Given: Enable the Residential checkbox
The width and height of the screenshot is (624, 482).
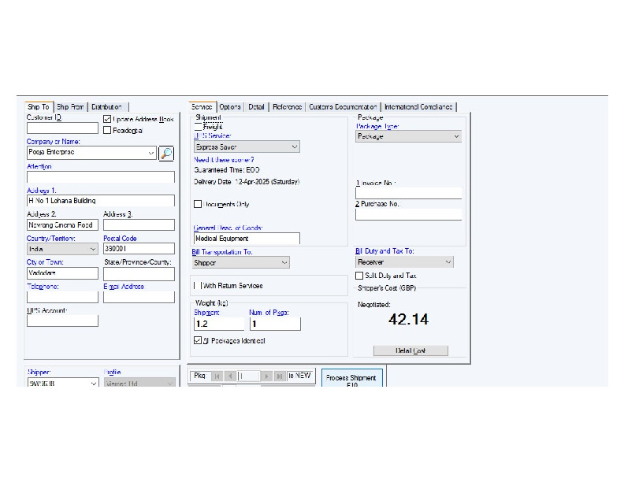Looking at the screenshot, I should click(x=108, y=130).
